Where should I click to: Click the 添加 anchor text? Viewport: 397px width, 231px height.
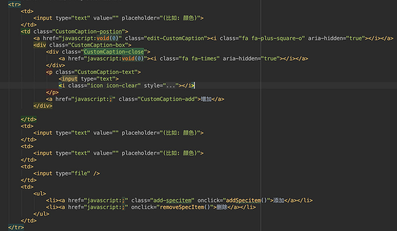click(x=279, y=200)
